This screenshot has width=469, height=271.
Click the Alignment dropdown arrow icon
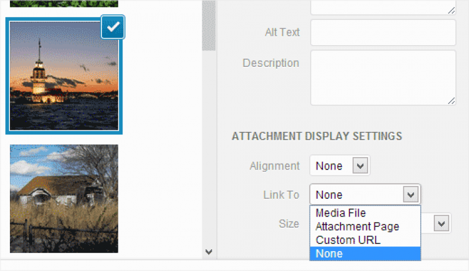click(x=361, y=166)
